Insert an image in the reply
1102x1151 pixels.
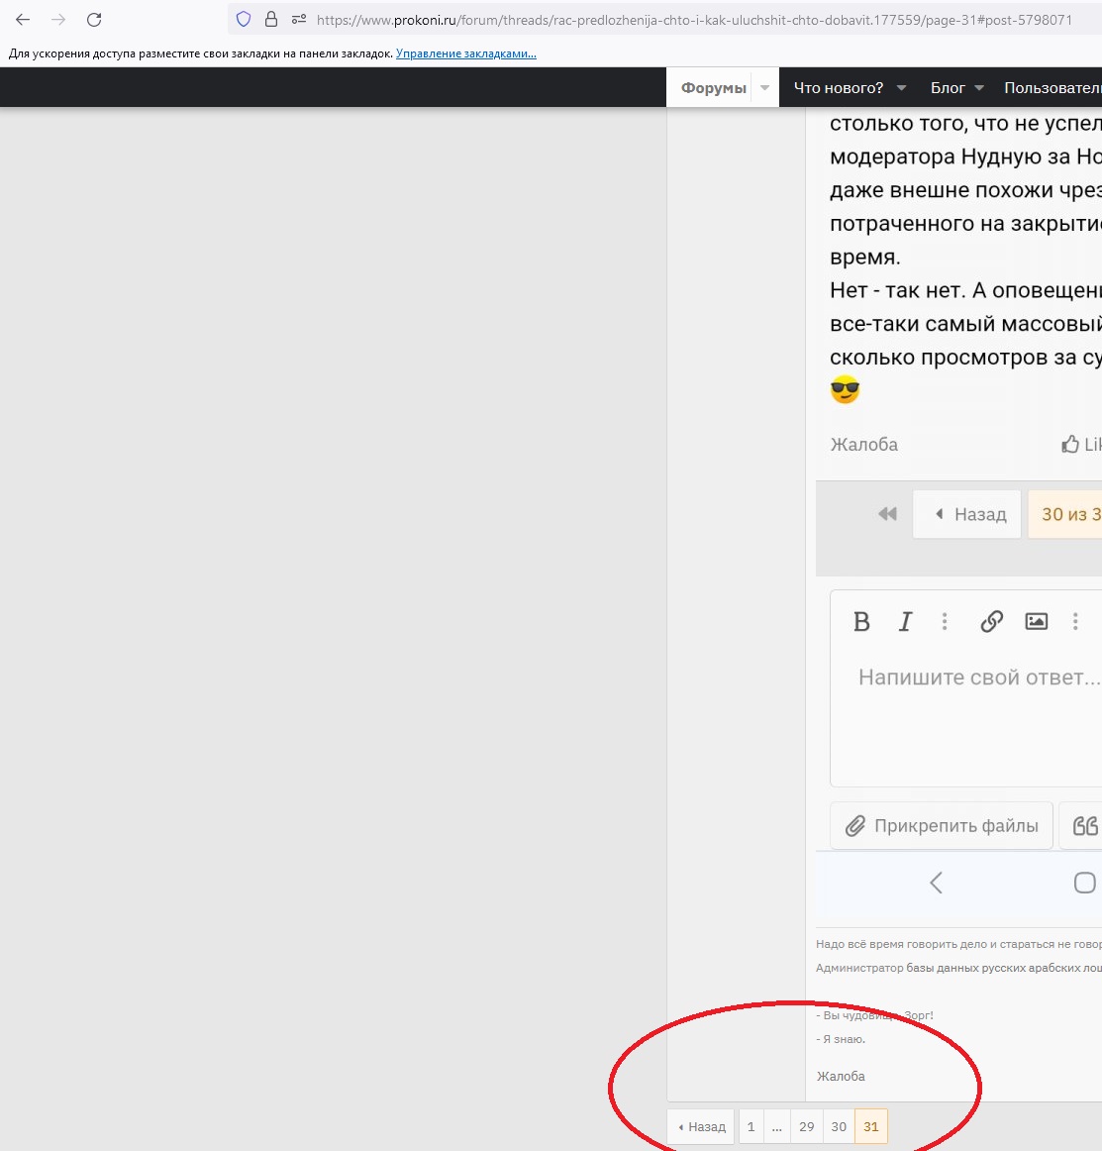[x=1036, y=621]
